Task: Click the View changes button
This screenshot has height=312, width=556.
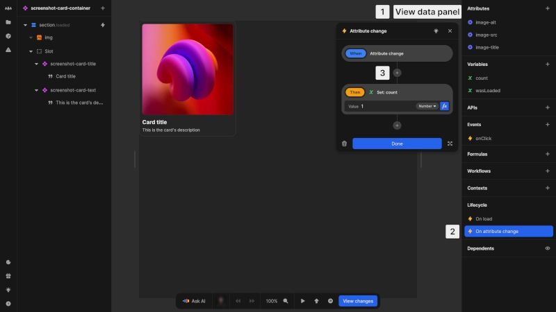Action: (x=358, y=301)
